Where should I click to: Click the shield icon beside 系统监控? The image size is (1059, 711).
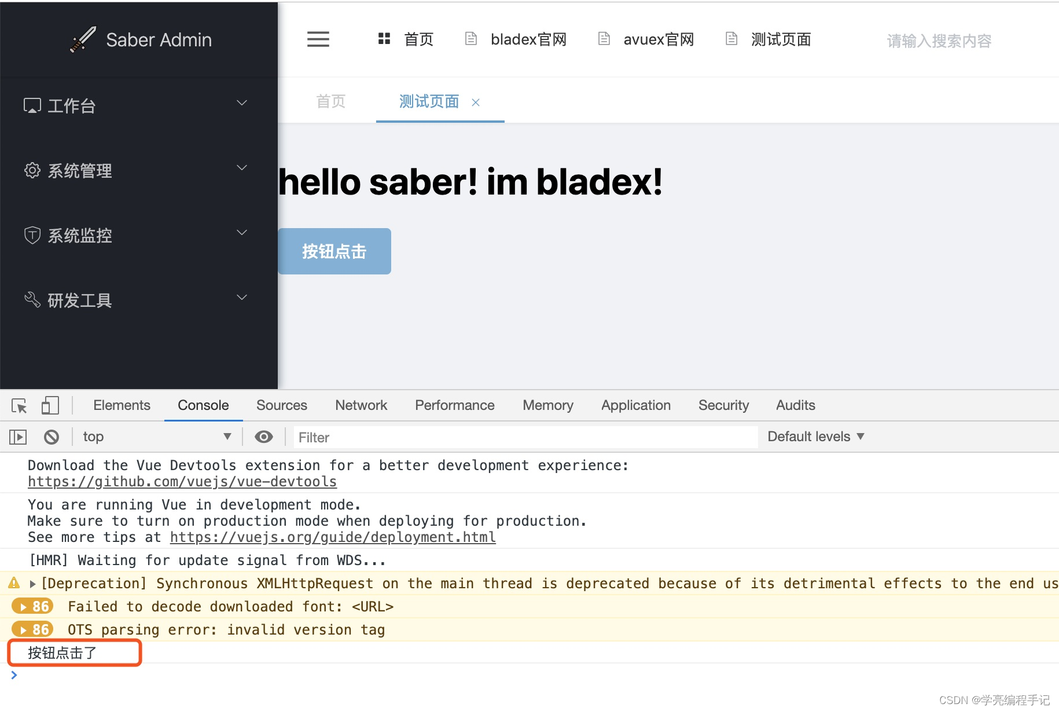32,235
